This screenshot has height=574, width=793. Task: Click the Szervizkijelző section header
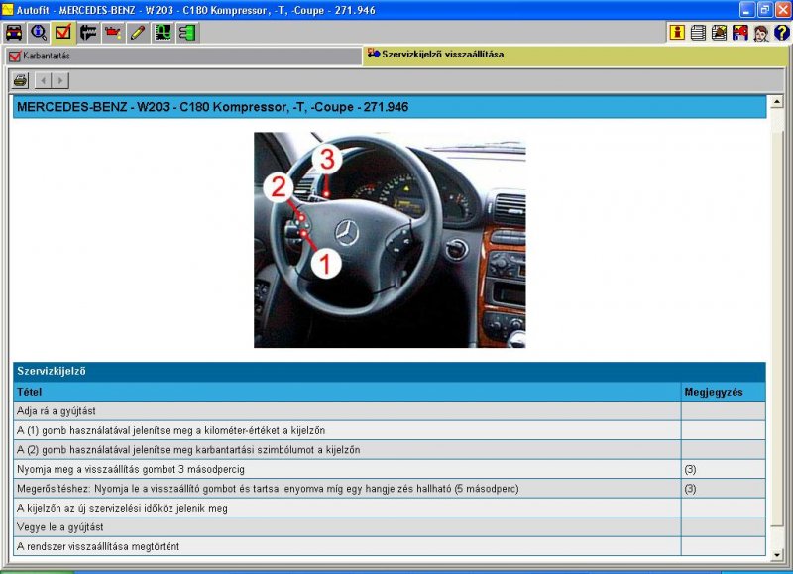(x=390, y=371)
